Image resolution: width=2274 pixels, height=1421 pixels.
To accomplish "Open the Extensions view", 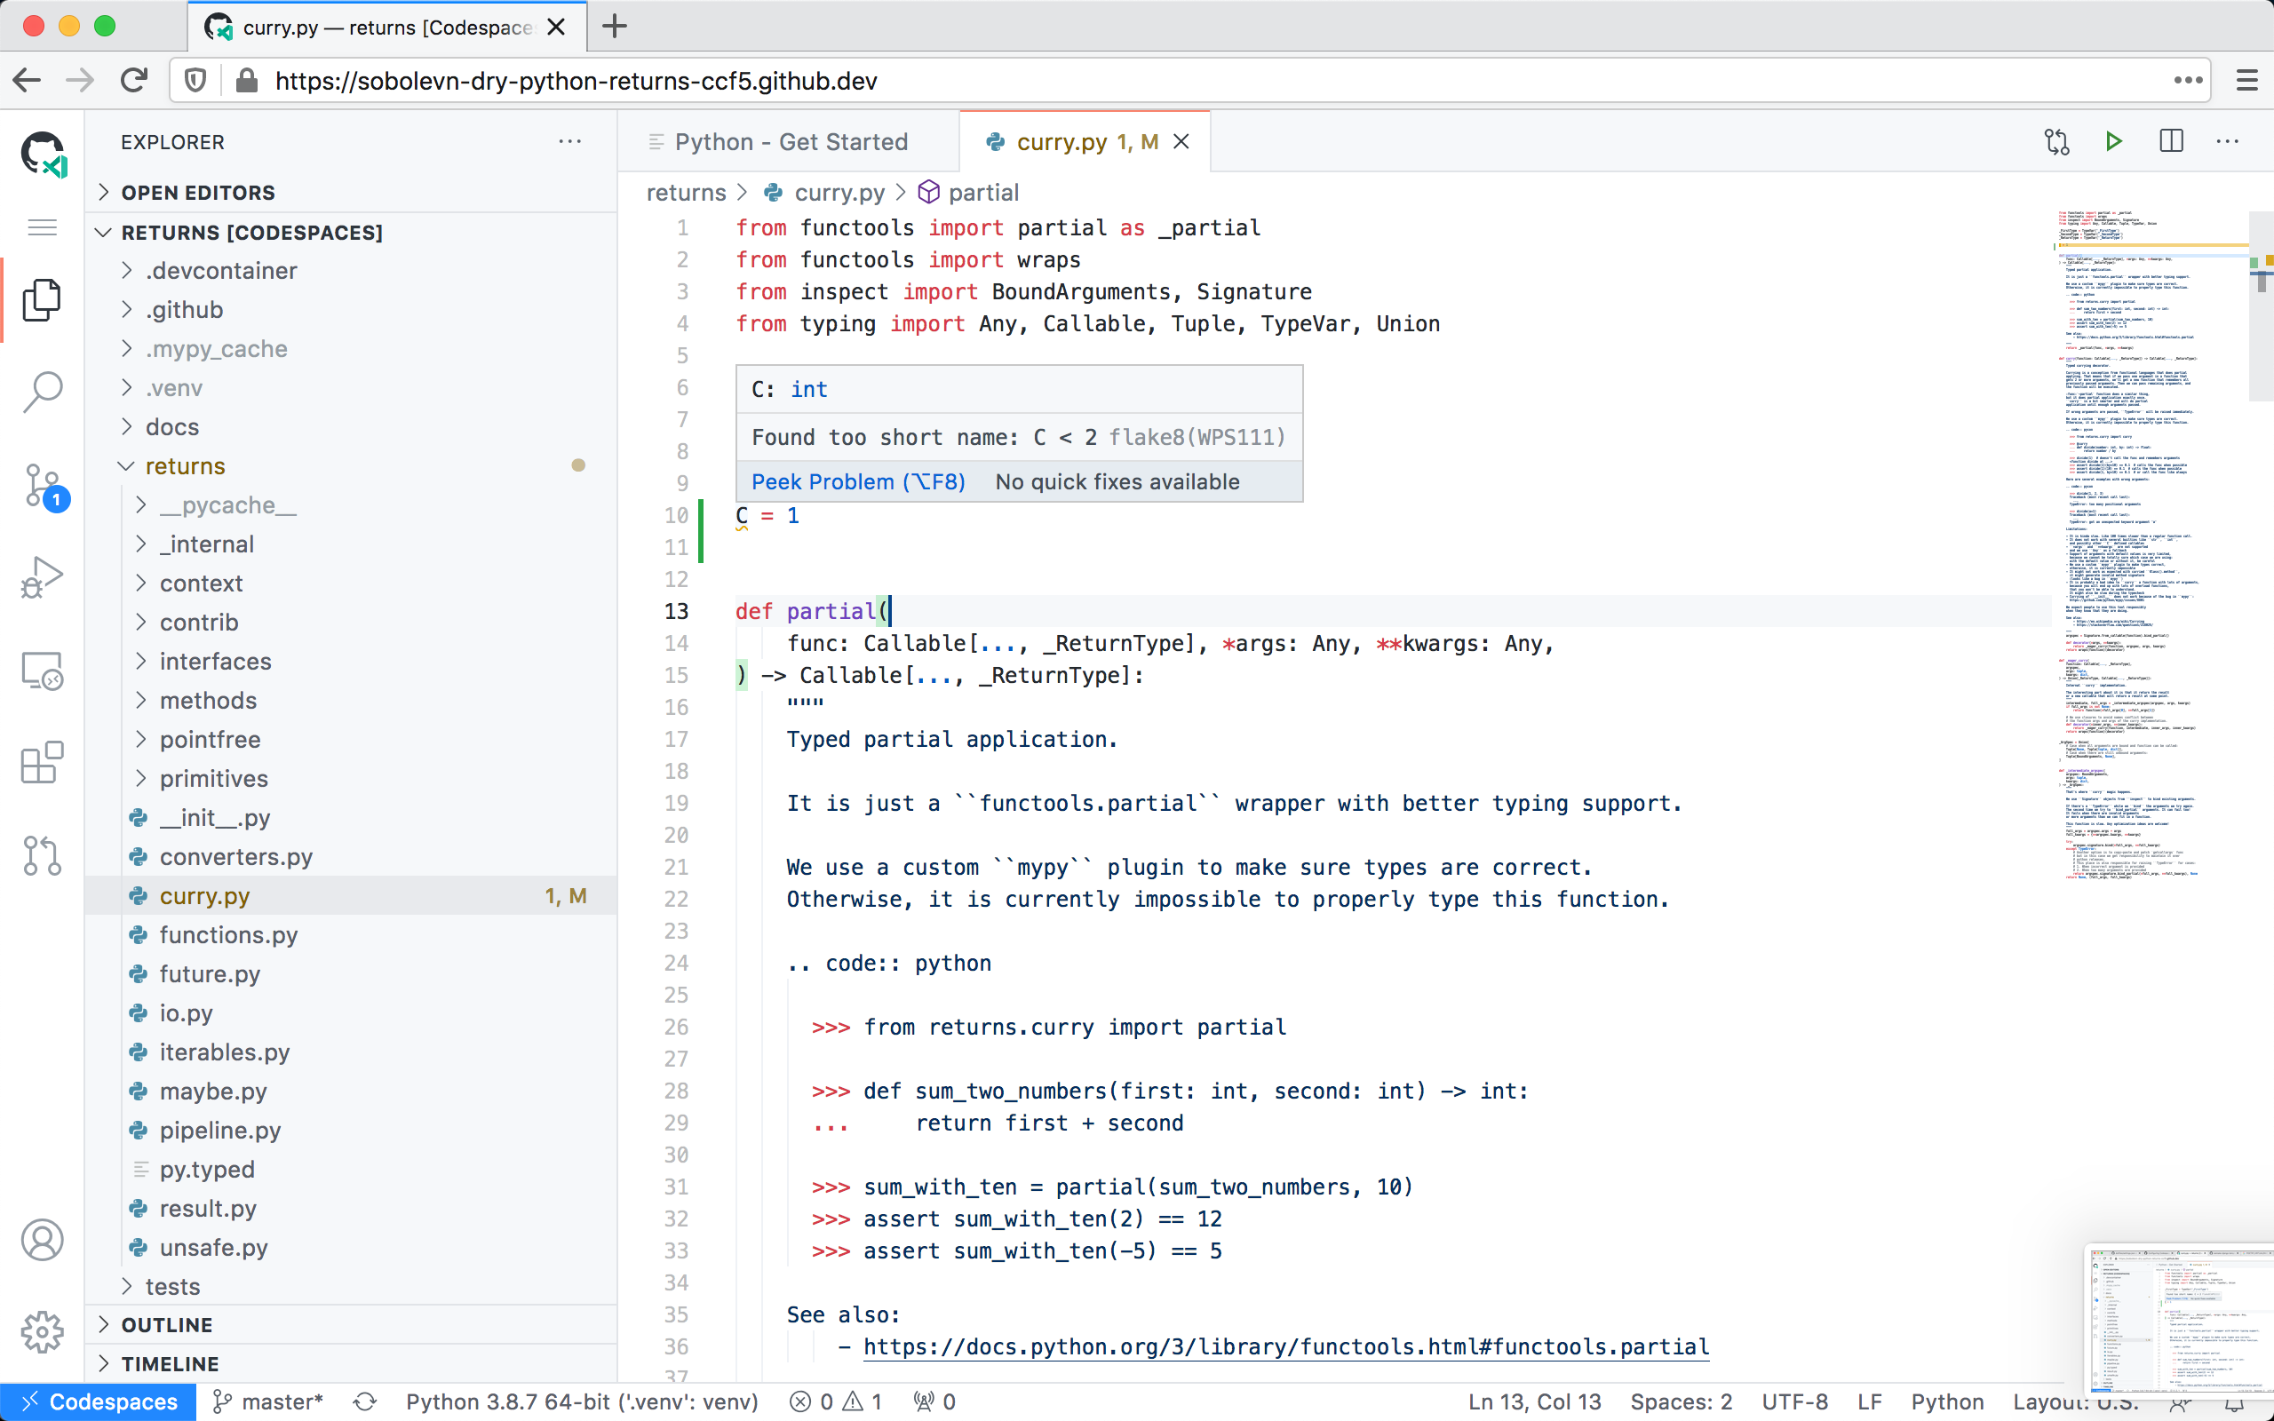I will pos(42,762).
